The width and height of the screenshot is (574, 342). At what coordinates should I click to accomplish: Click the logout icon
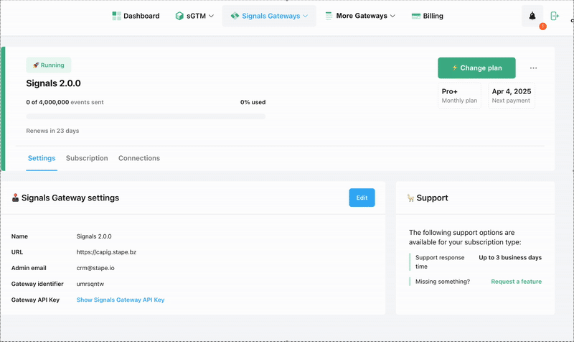pos(555,16)
